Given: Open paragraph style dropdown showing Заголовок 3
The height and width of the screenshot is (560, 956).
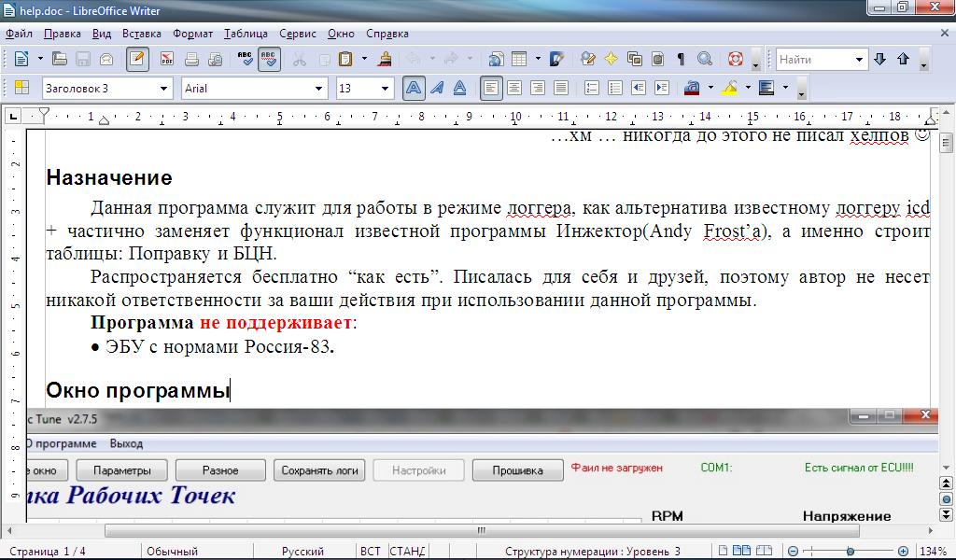Looking at the screenshot, I should click(x=163, y=89).
